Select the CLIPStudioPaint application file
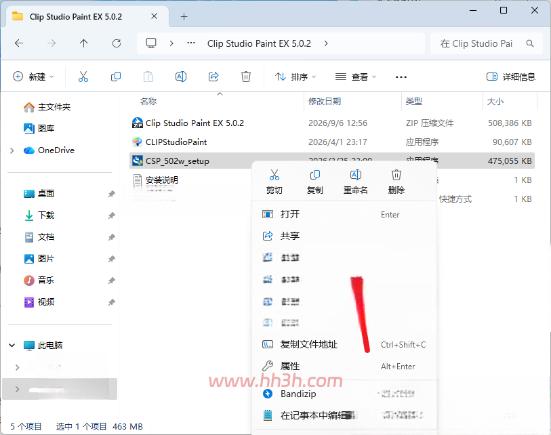The height and width of the screenshot is (435, 551). coord(176,142)
